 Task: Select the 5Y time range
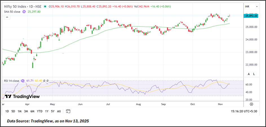pos(53,111)
